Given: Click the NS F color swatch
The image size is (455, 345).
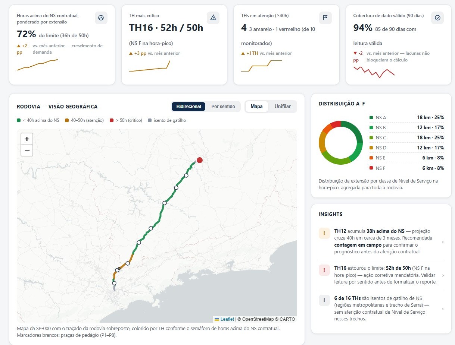Looking at the screenshot, I should (x=371, y=168).
